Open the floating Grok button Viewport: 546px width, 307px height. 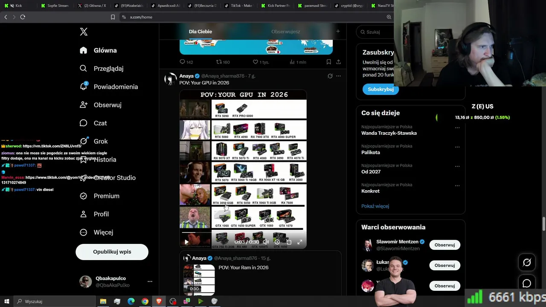pos(527,263)
